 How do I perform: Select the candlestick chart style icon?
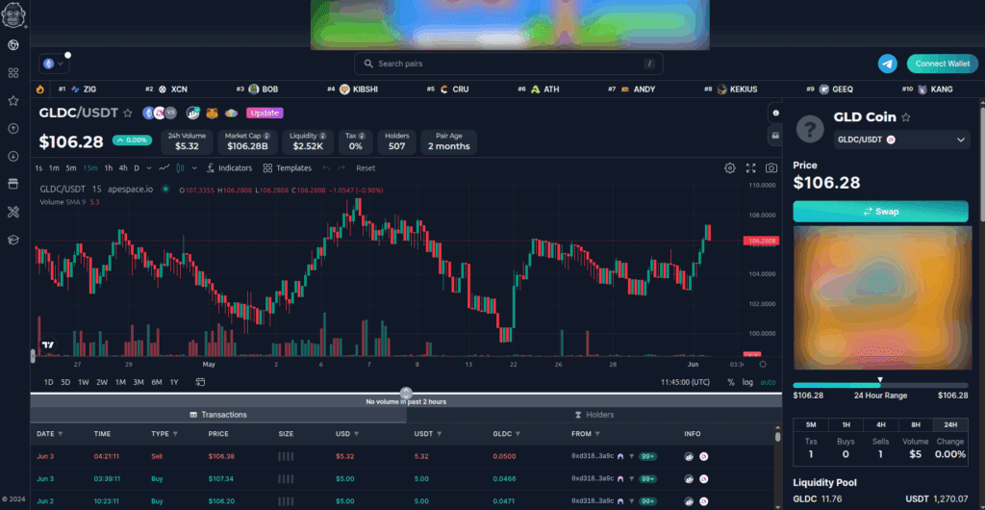pos(181,167)
